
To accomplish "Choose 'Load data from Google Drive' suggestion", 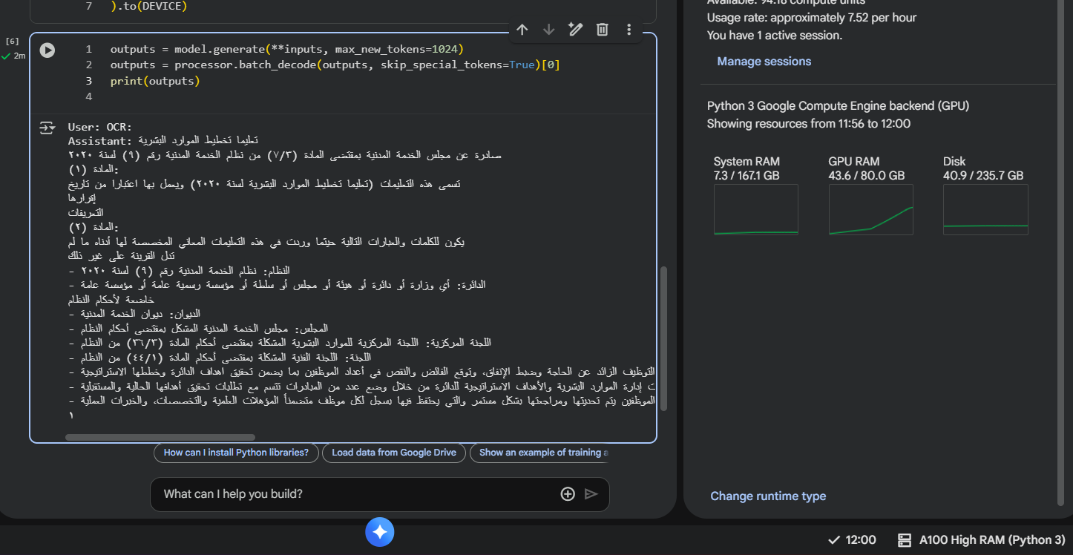I will tap(394, 453).
